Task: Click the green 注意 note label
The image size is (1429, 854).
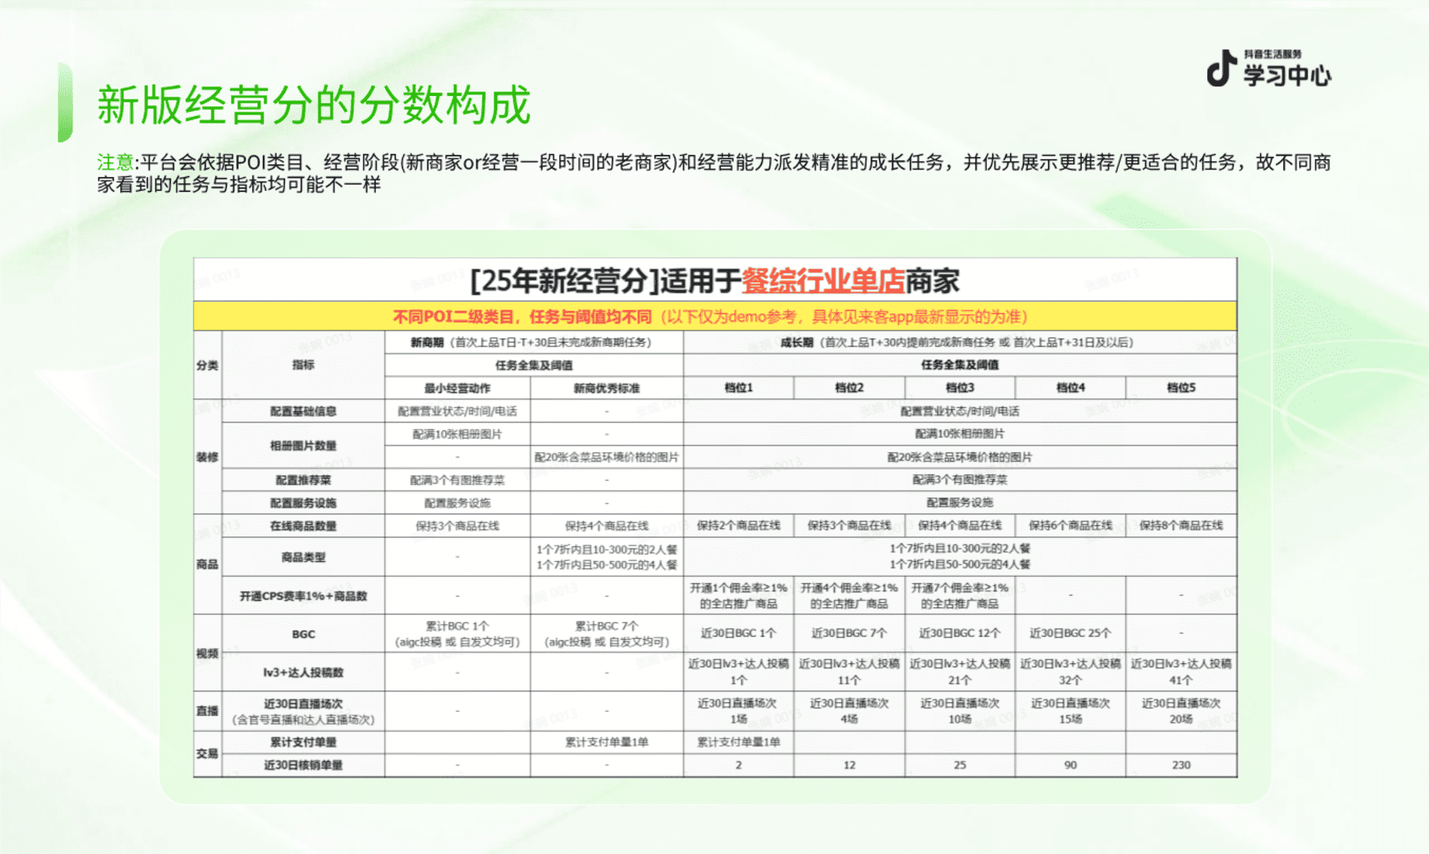Action: [x=115, y=162]
